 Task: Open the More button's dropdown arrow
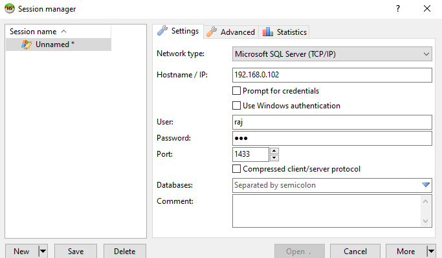tap(431, 252)
